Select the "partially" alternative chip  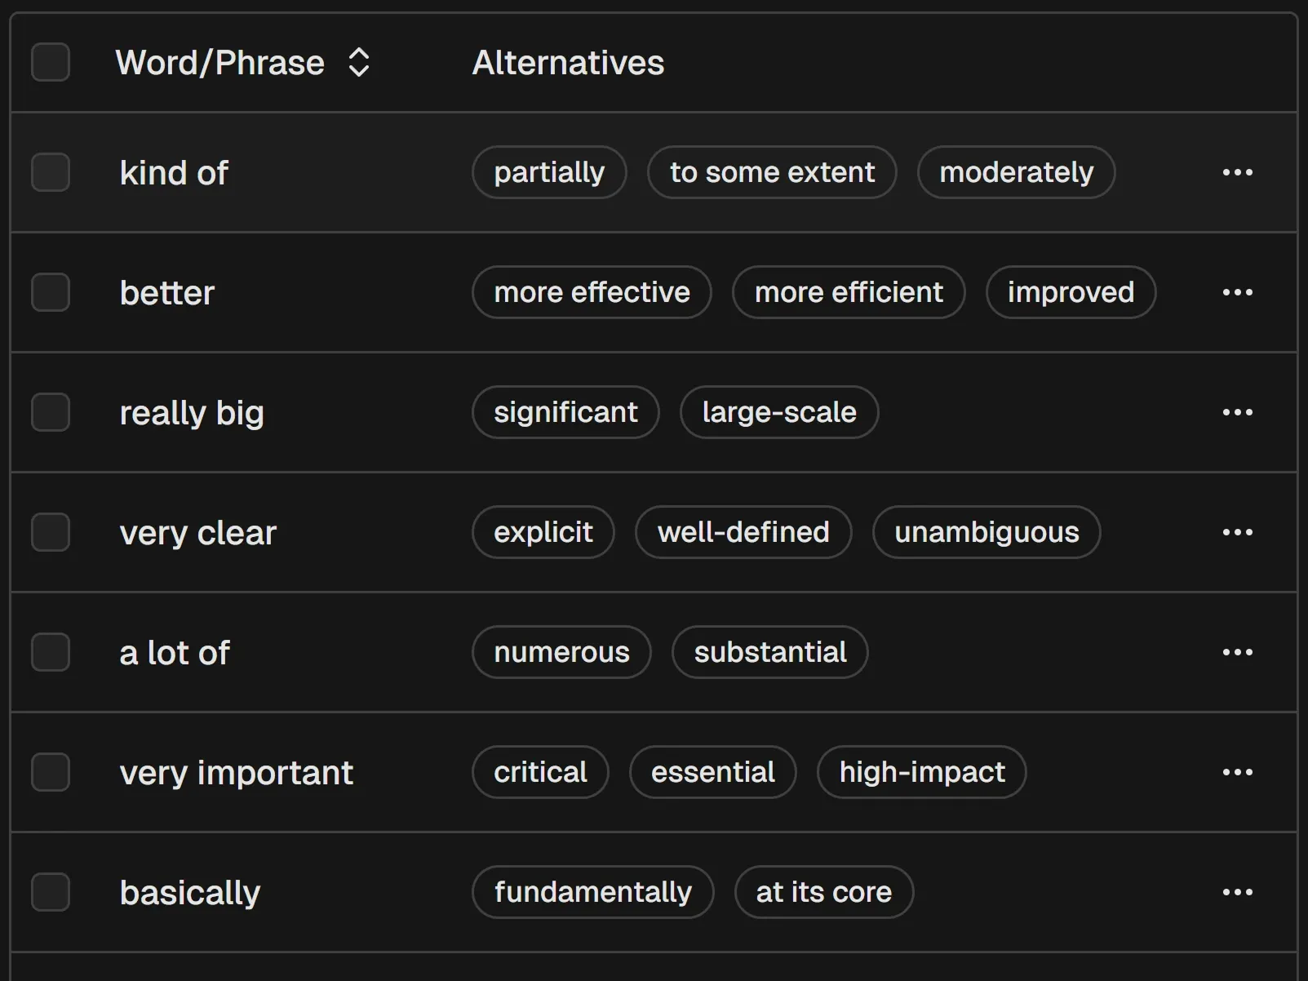click(x=548, y=172)
